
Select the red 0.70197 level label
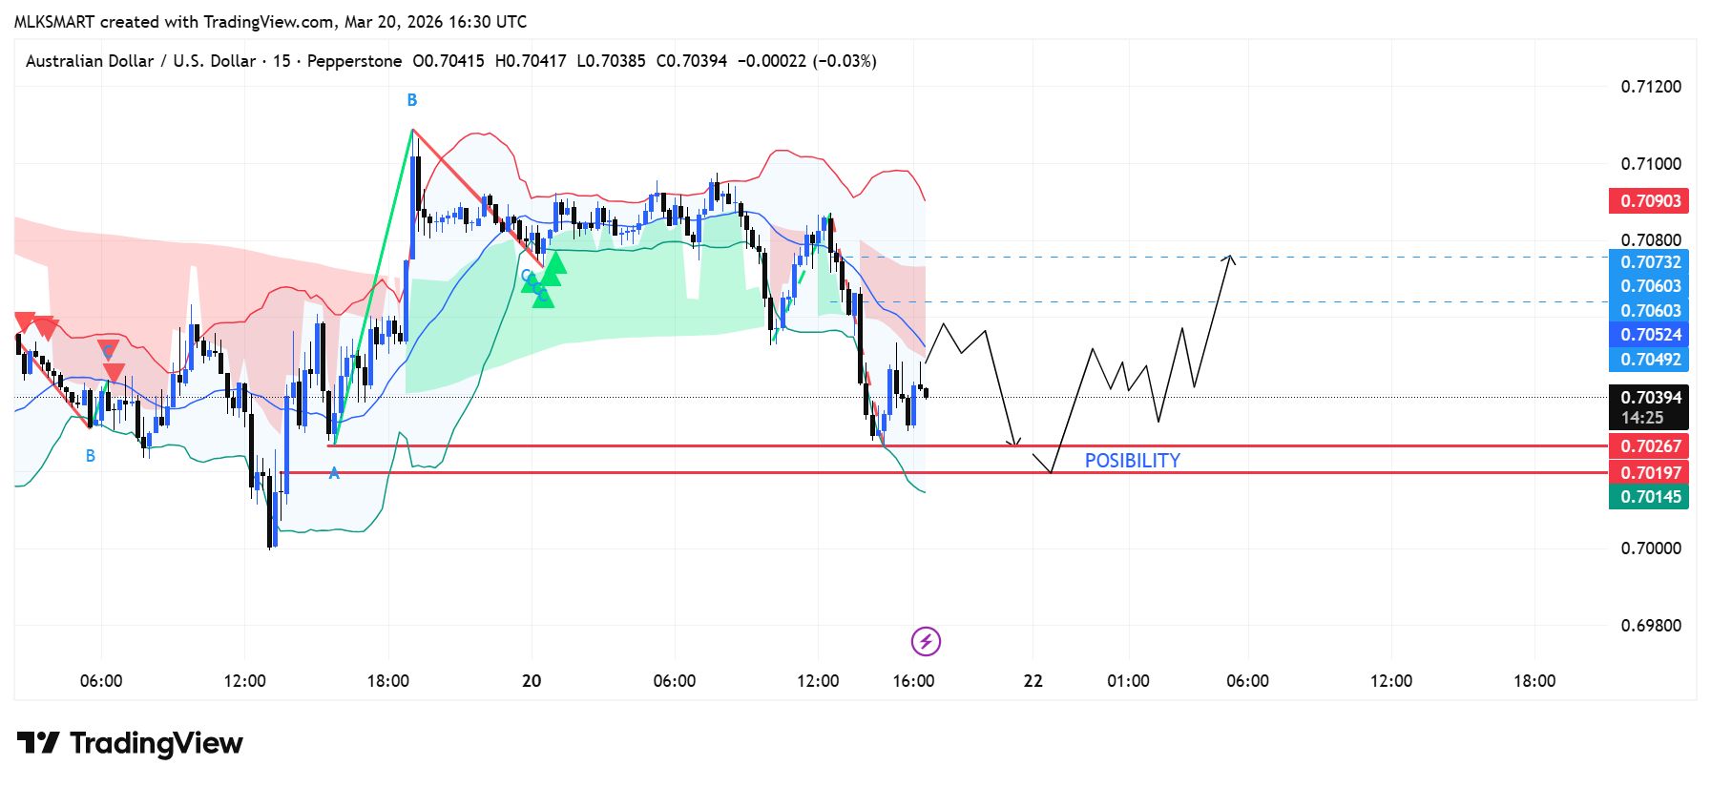tap(1649, 473)
